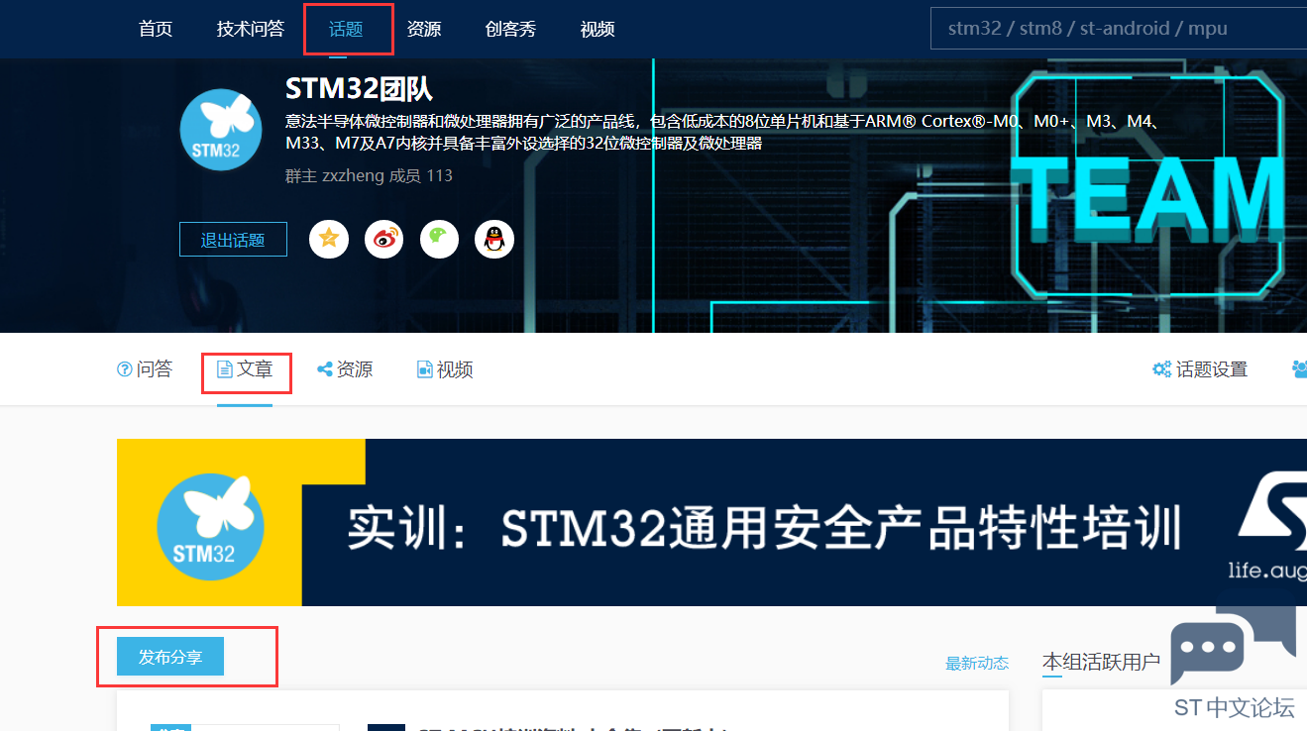This screenshot has height=731, width=1307.
Task: Open 话题设置 settings link
Action: coord(1200,369)
